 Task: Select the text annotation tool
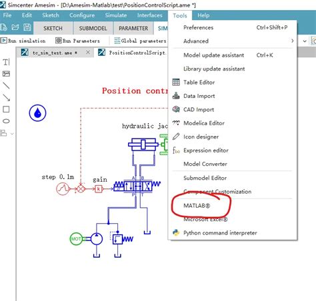pyautogui.click(x=6, y=62)
